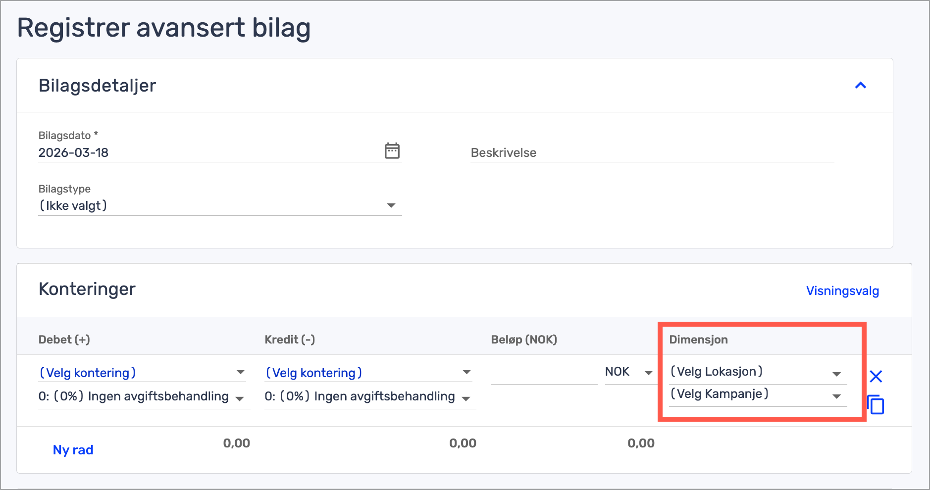The image size is (930, 490).
Task: Open the Bilagsdato calendar picker icon
Action: (392, 150)
